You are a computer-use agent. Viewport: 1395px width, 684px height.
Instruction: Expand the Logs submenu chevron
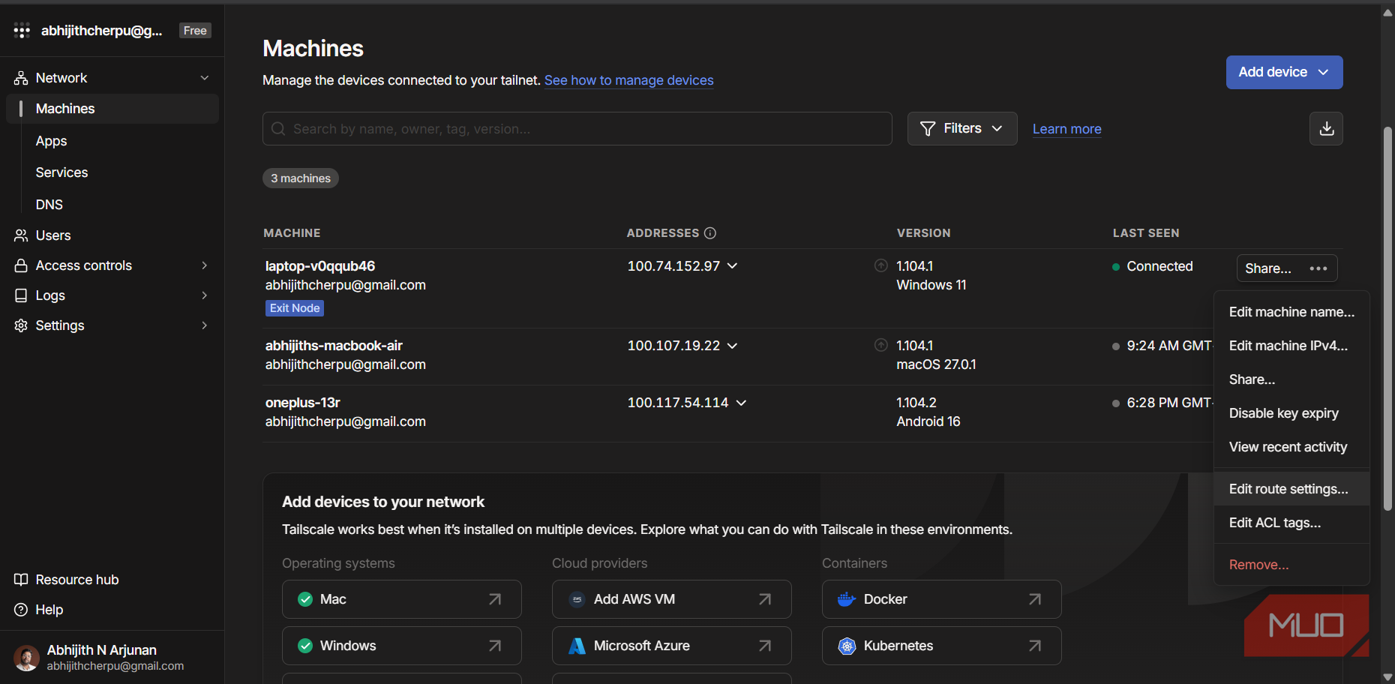[x=205, y=295]
